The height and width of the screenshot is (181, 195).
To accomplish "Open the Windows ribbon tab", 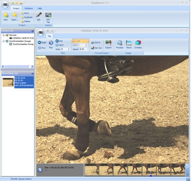I will (x=29, y=9).
